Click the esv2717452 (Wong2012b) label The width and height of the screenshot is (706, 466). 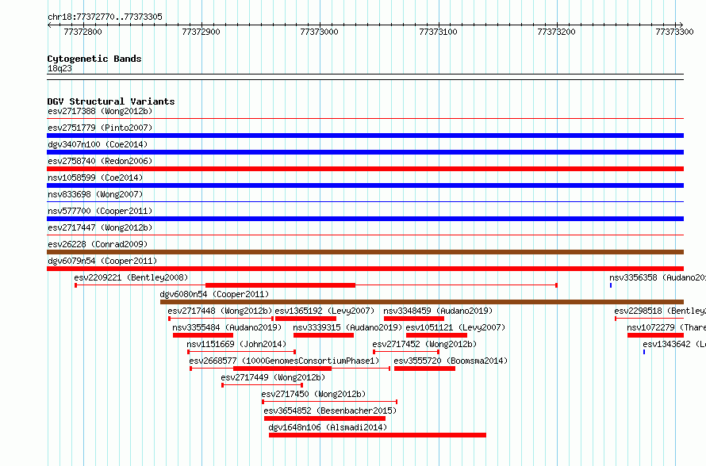click(424, 344)
